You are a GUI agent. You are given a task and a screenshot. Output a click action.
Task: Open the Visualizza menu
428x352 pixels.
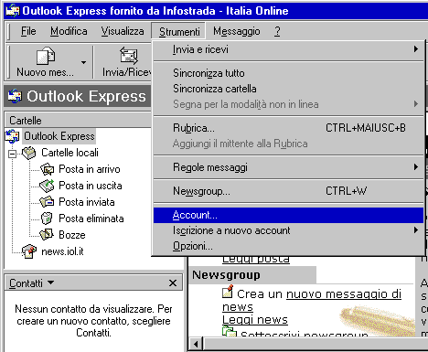pos(123,31)
